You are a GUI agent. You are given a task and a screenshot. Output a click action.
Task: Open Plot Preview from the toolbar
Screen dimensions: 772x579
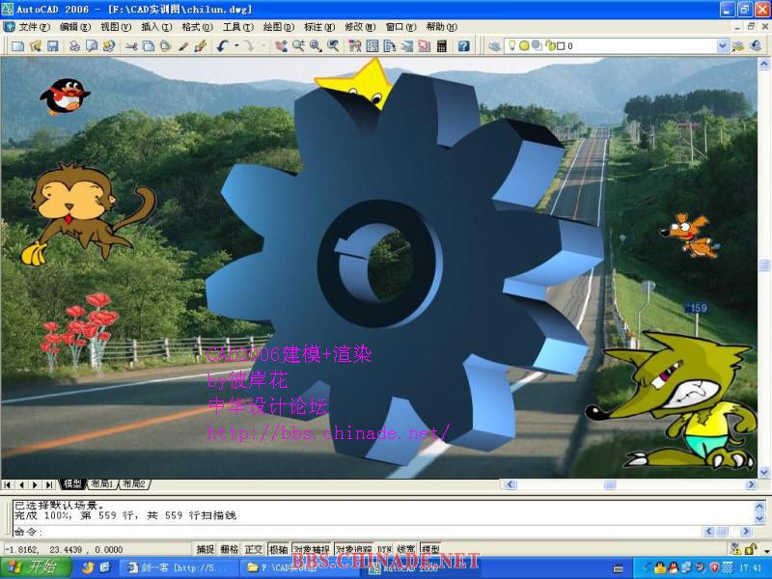tap(92, 45)
